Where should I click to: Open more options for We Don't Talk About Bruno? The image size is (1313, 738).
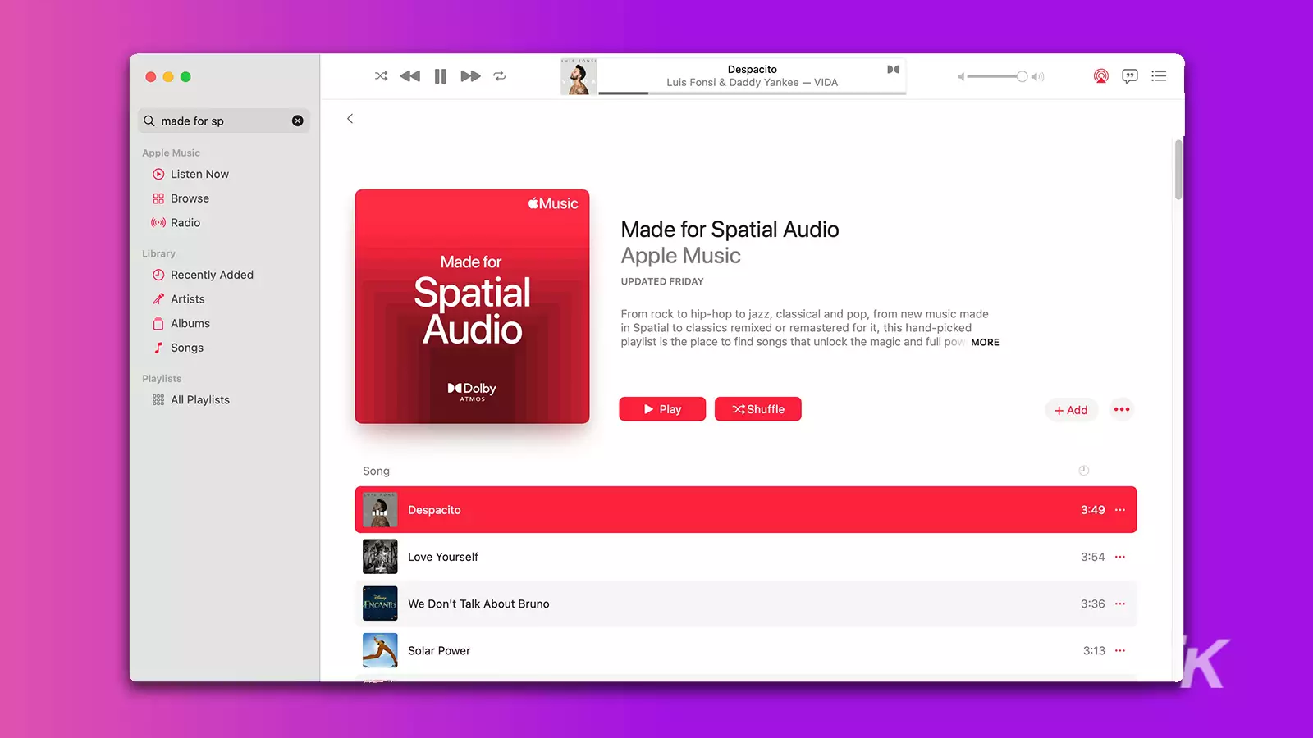(1120, 604)
